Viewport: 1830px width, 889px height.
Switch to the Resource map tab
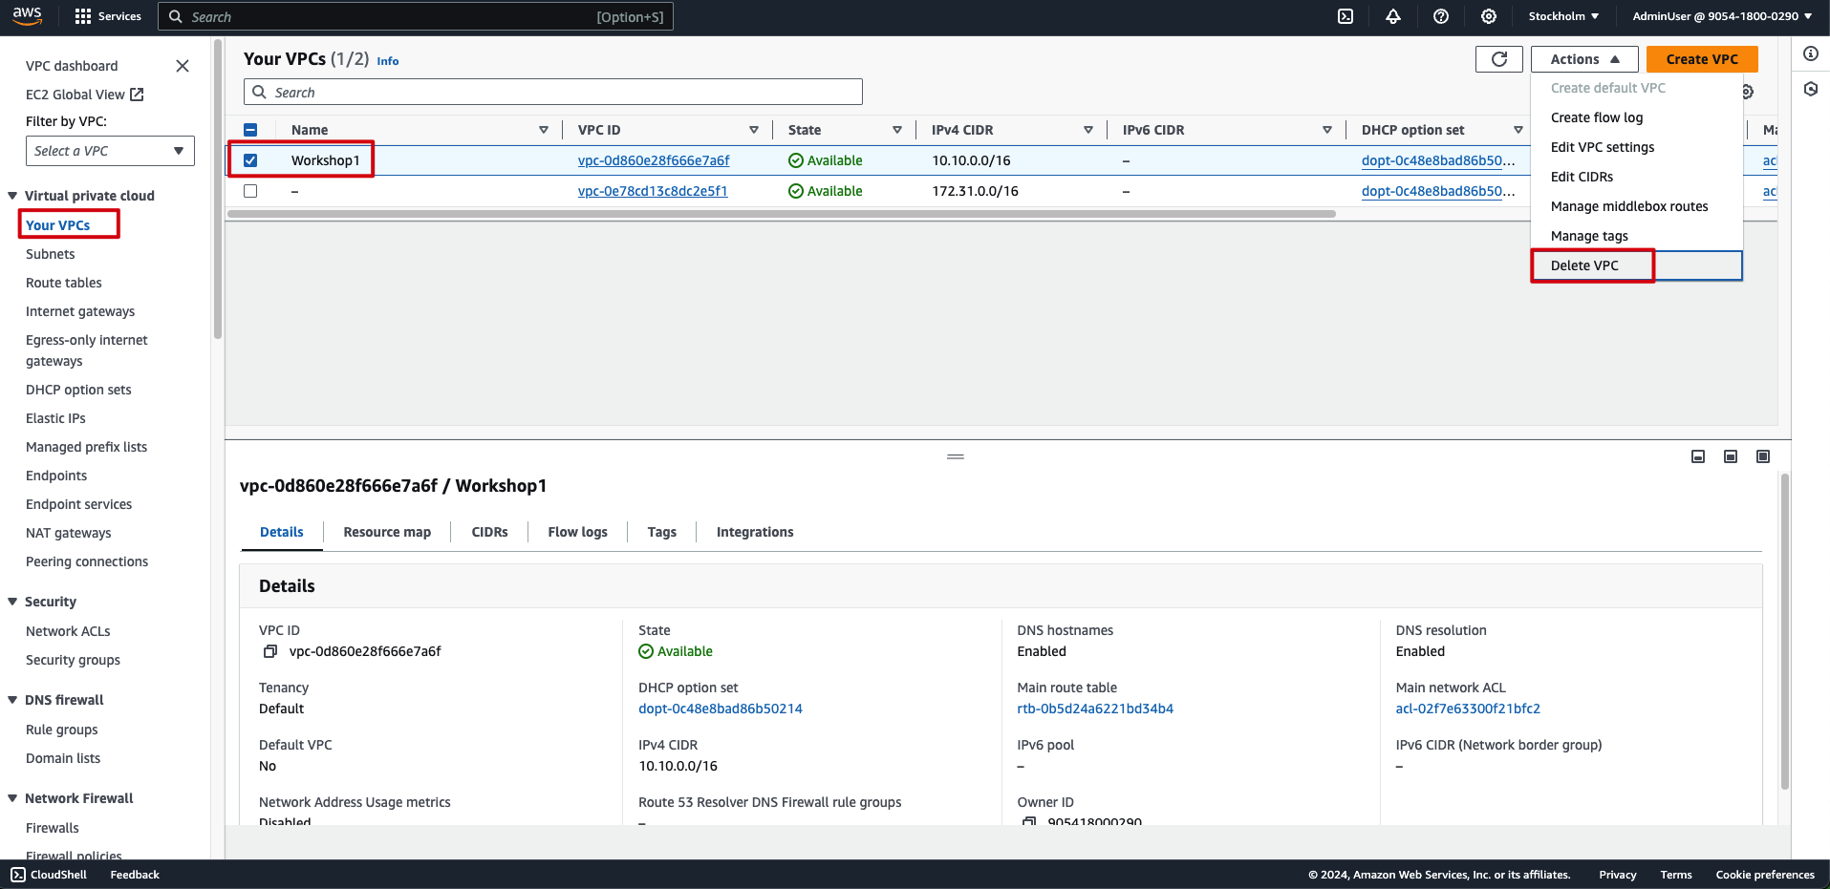[x=387, y=532]
